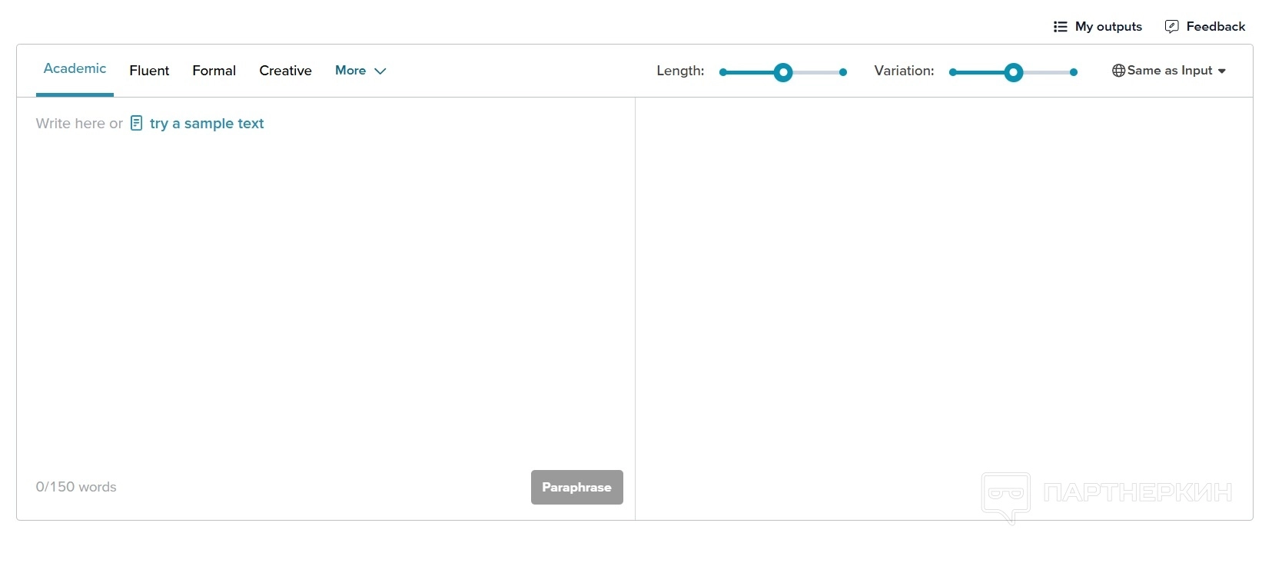
Task: Click the 0/150 words counter
Action: pyautogui.click(x=76, y=487)
